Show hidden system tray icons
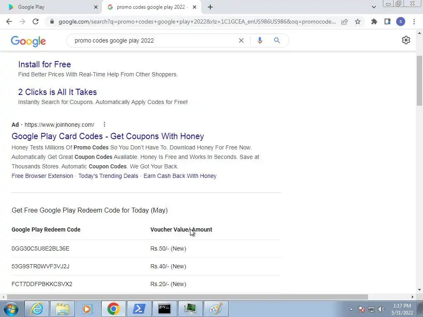 [351, 309]
